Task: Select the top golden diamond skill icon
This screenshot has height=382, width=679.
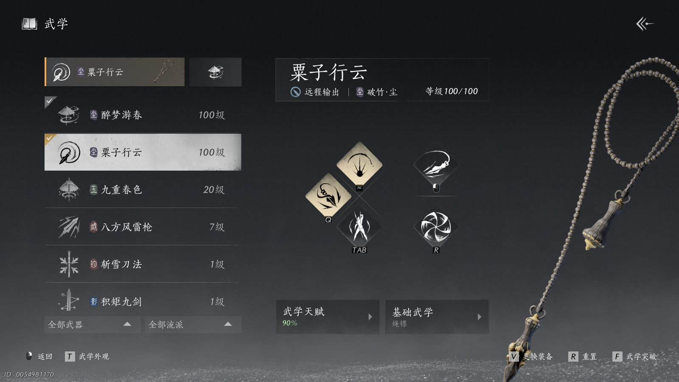Action: click(x=359, y=165)
